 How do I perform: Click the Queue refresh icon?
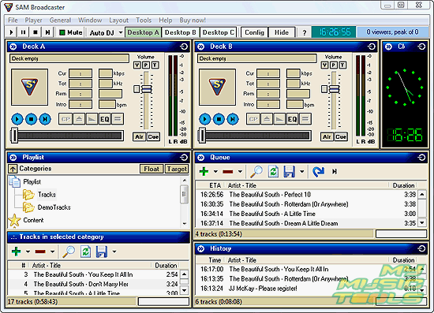point(273,172)
